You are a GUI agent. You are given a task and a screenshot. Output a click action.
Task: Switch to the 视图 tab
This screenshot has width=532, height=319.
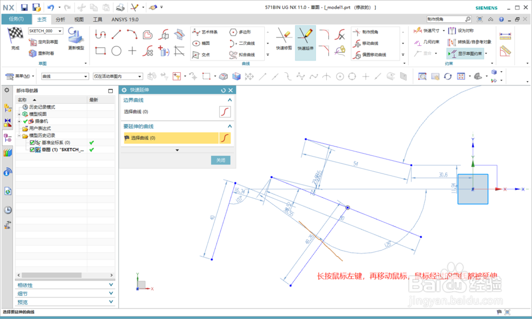pos(79,19)
